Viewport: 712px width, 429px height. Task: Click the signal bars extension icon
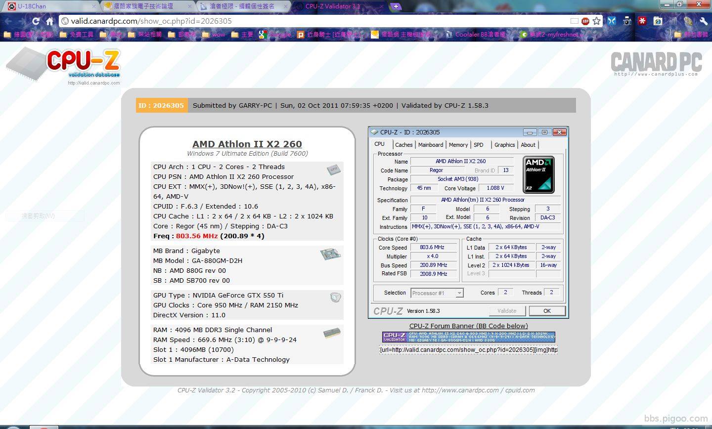tap(673, 21)
